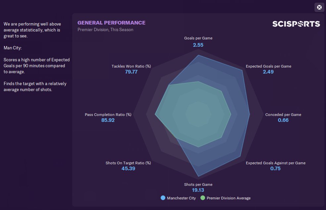Click the green Premier Division Average dot
This screenshot has height=210, width=326.
pyautogui.click(x=202, y=198)
